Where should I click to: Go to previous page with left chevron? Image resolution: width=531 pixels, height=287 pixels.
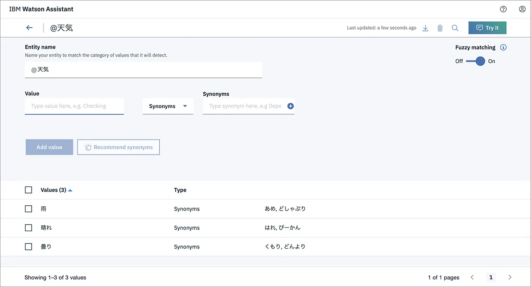point(472,277)
